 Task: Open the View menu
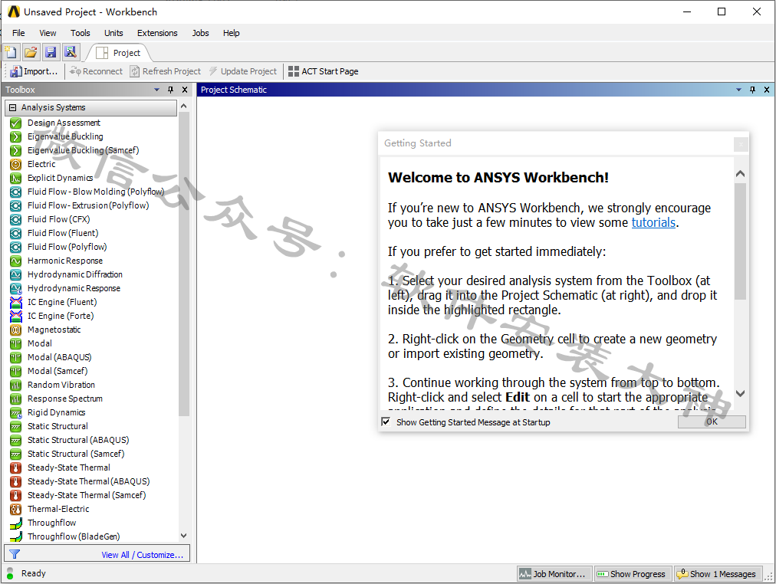click(48, 33)
